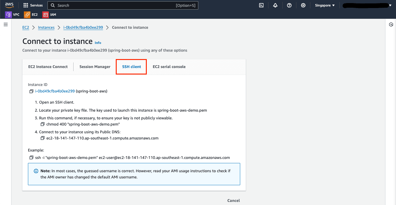The width and height of the screenshot is (396, 205).
Task: Expand the left navigation hamburger menu
Action: [6, 24]
